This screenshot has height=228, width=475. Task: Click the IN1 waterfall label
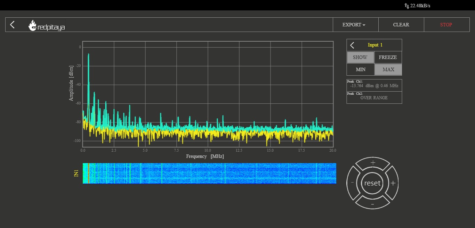[77, 173]
